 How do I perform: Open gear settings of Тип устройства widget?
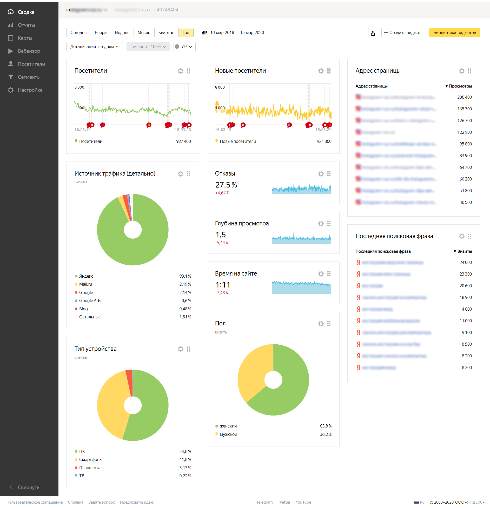[x=180, y=349]
